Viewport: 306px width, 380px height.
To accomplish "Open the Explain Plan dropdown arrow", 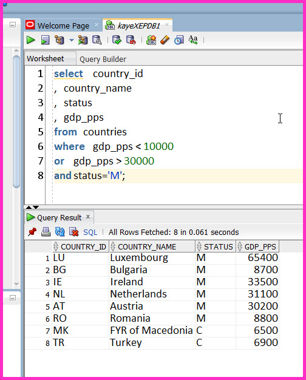I will pos(71,40).
